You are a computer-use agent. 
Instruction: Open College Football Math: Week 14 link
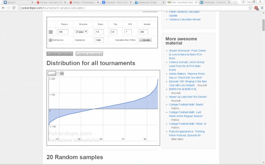(188, 124)
